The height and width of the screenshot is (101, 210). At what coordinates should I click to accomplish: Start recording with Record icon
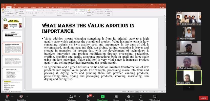click(x=116, y=96)
